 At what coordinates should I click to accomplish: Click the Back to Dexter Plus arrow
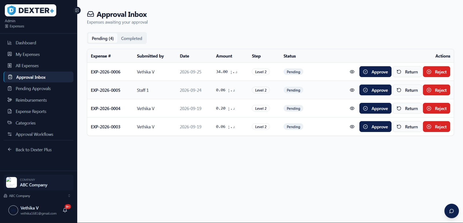pyautogui.click(x=10, y=150)
